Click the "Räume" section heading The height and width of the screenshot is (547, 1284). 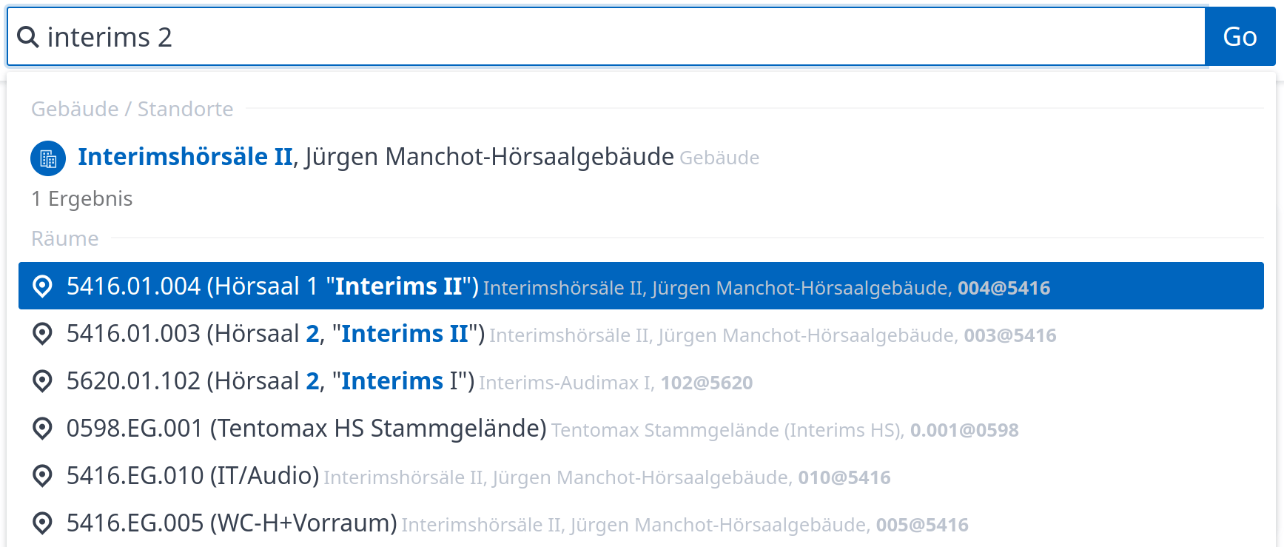pos(65,238)
